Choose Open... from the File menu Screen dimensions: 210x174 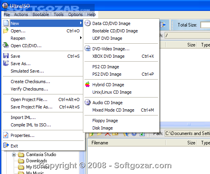pos(43,31)
